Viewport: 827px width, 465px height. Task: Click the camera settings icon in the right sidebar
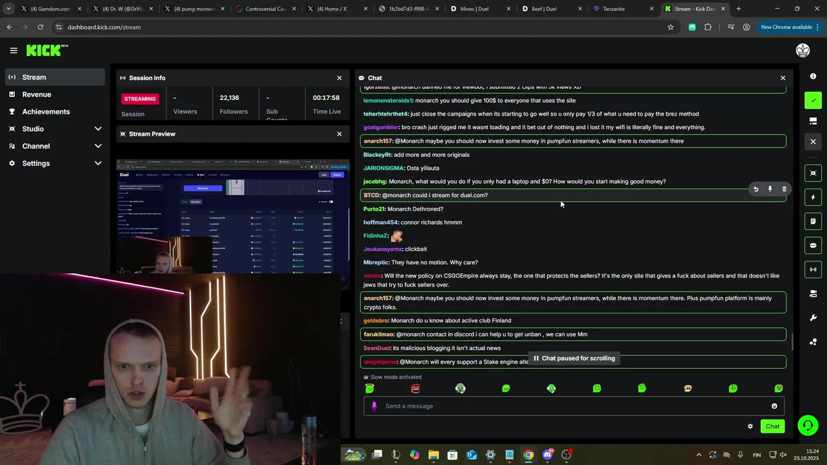click(813, 294)
